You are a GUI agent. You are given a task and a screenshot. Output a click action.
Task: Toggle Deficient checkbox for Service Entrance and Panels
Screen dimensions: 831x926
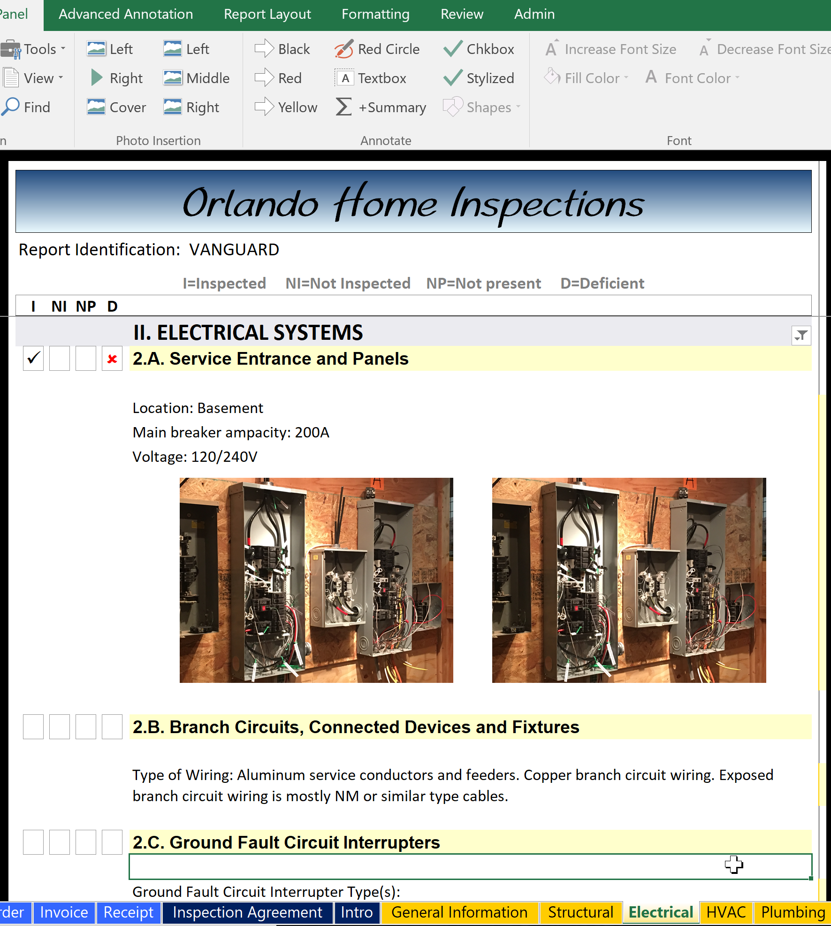pos(112,359)
